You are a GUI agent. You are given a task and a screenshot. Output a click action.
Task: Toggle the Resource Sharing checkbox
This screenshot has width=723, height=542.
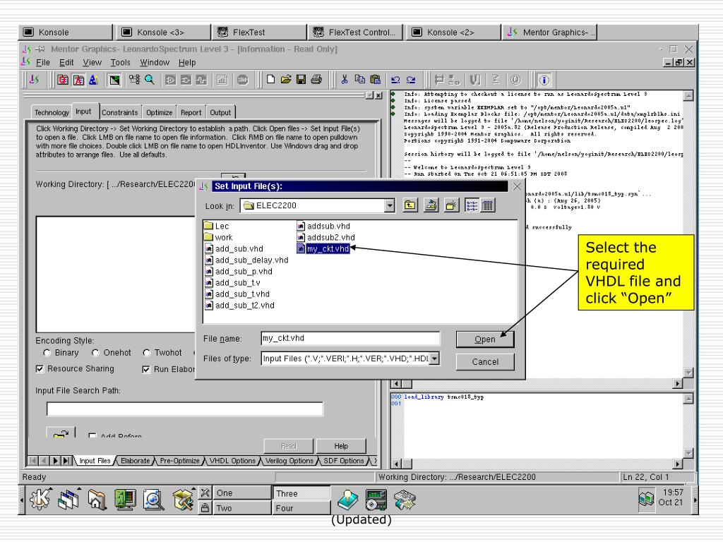[x=40, y=368]
